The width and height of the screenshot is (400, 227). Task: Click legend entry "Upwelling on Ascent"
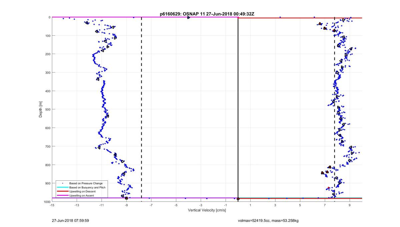pyautogui.click(x=82, y=195)
